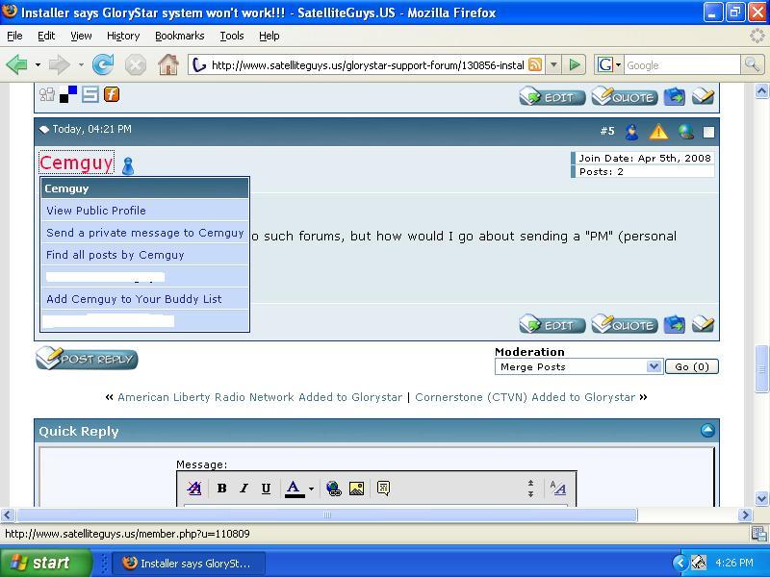The image size is (770, 577).
Task: Pick the font color 'A' swatch
Action: (x=295, y=489)
